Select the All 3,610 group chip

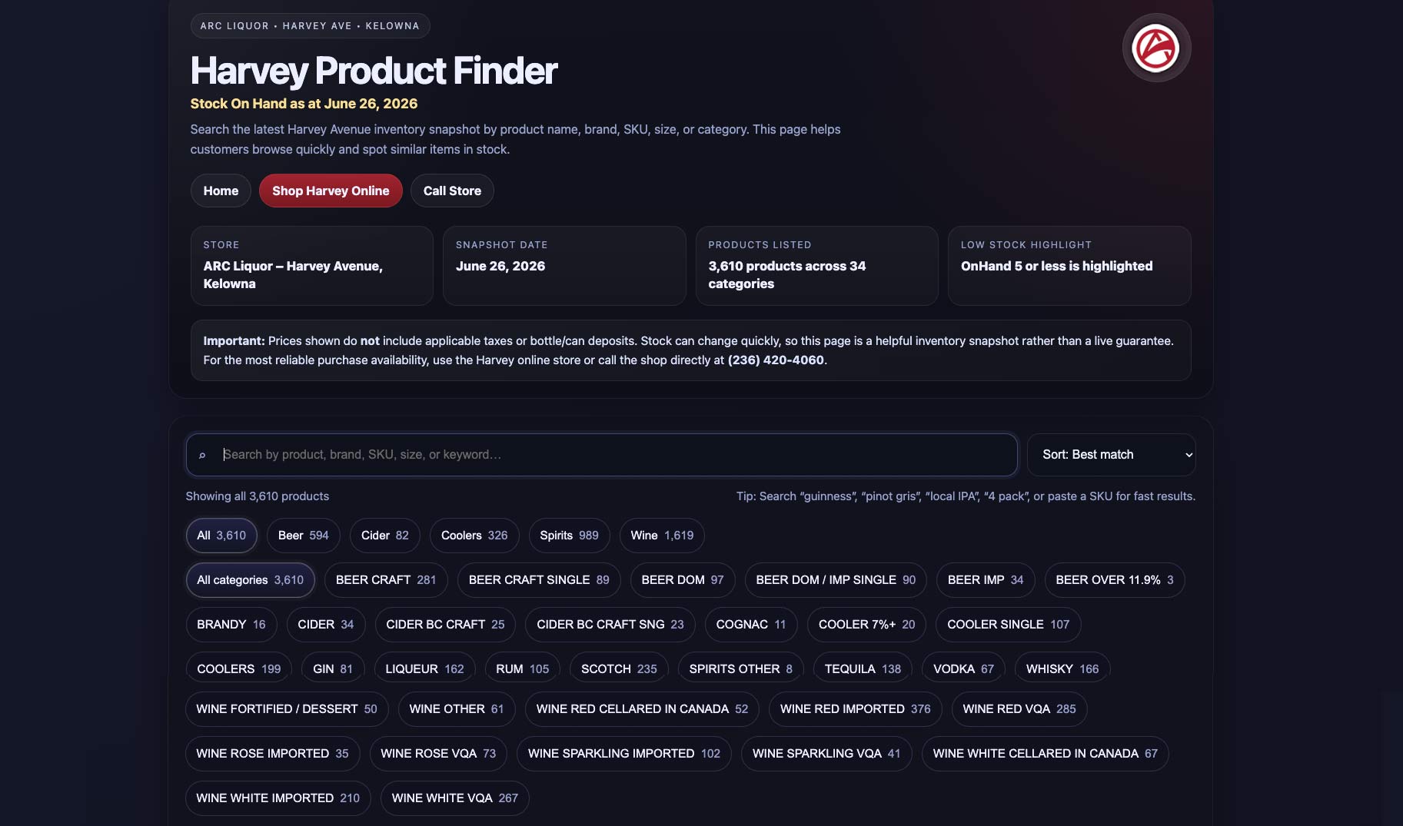(221, 536)
